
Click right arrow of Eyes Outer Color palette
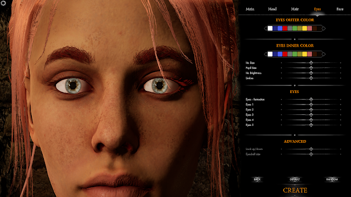click(324, 28)
